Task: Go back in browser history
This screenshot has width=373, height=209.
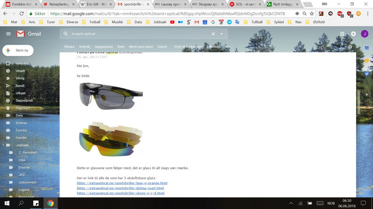Action: [5, 14]
